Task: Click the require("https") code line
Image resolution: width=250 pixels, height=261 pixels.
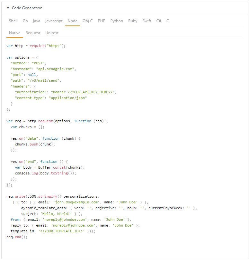Action: pyautogui.click(x=36, y=46)
